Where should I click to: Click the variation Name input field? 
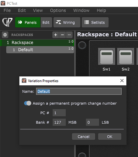[79, 91]
